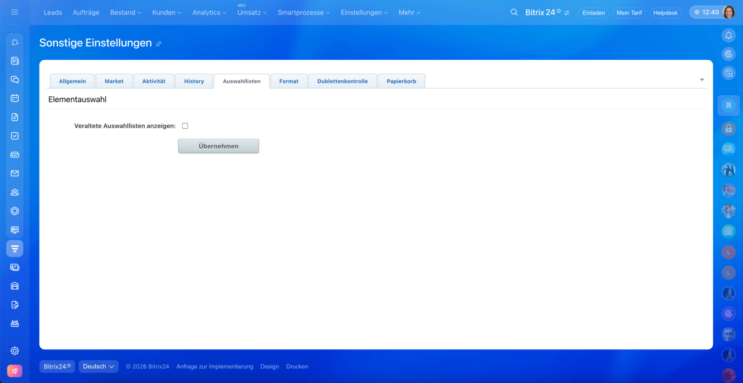Open the drive icon in left sidebar
743x383 pixels.
click(x=15, y=154)
